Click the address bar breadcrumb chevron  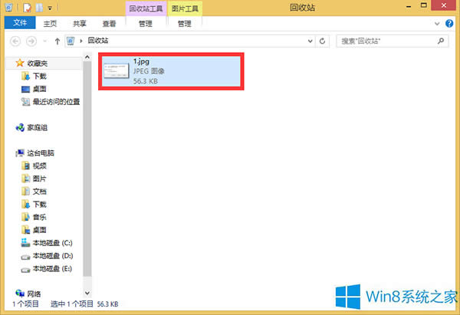[x=81, y=41]
